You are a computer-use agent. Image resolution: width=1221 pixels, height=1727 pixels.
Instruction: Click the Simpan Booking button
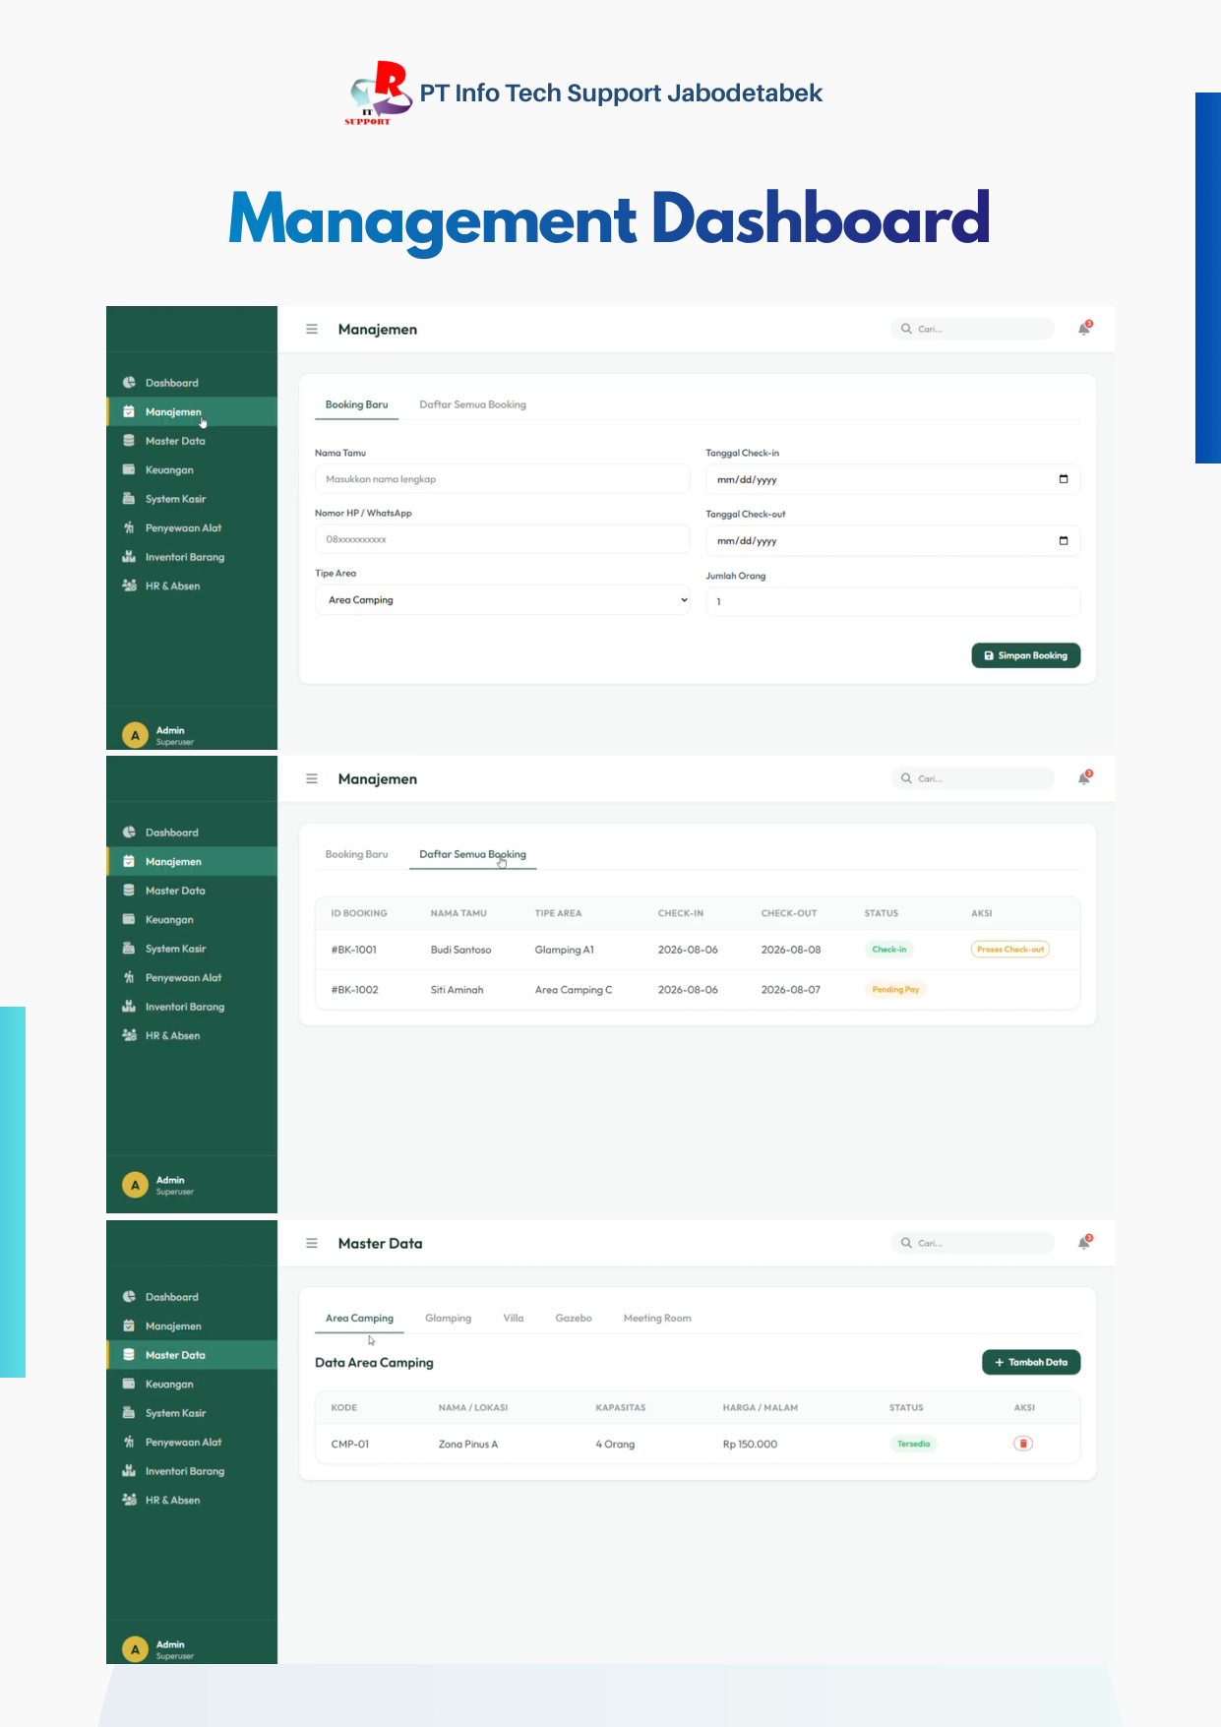coord(1026,655)
